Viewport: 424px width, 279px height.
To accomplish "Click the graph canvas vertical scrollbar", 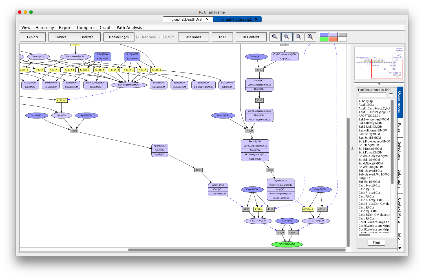I will 348,182.
